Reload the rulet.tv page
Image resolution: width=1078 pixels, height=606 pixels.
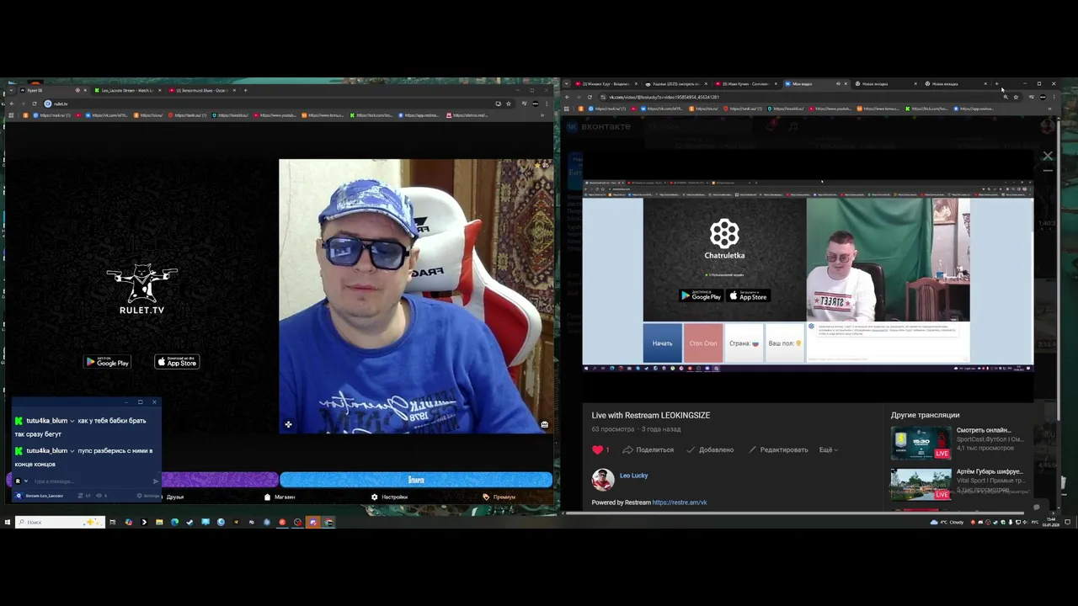(34, 104)
